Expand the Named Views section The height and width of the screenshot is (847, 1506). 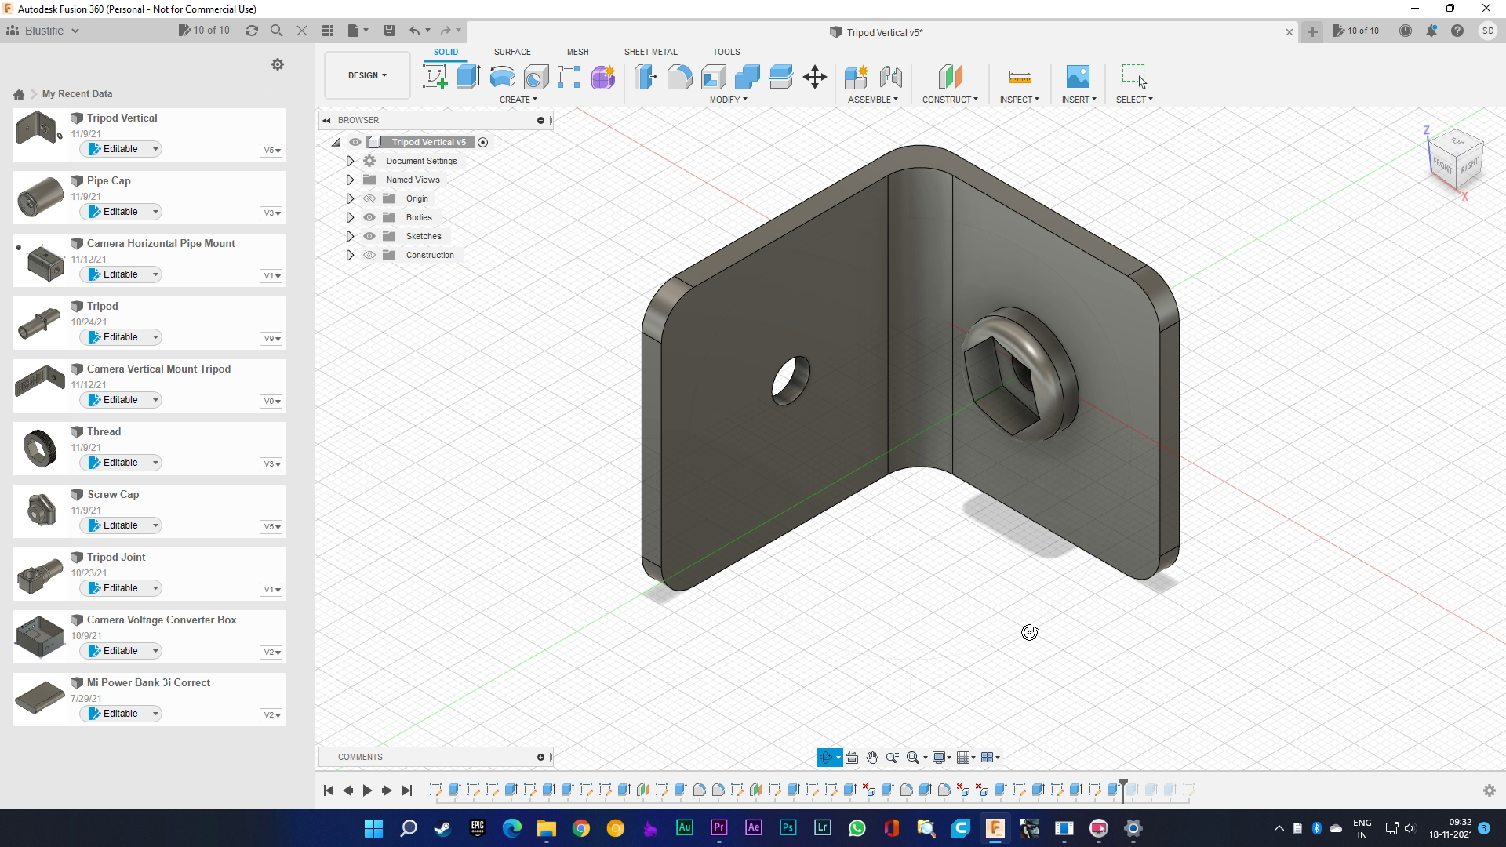351,179
